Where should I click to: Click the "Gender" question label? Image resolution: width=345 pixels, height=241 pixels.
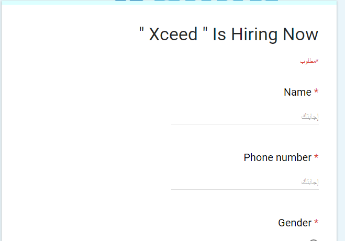point(295,223)
